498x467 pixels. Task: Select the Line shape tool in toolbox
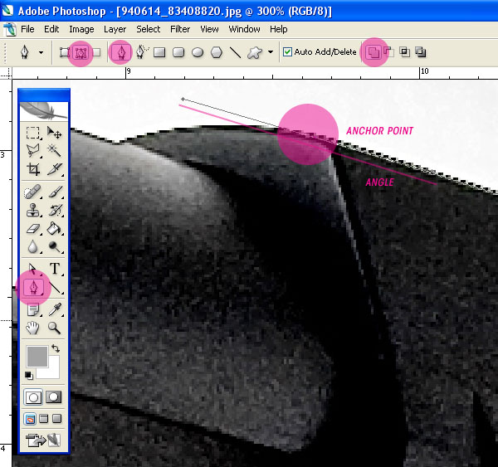pos(55,288)
